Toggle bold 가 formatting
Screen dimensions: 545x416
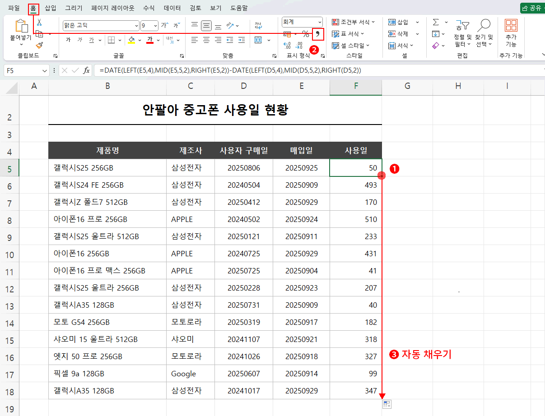pyautogui.click(x=68, y=40)
